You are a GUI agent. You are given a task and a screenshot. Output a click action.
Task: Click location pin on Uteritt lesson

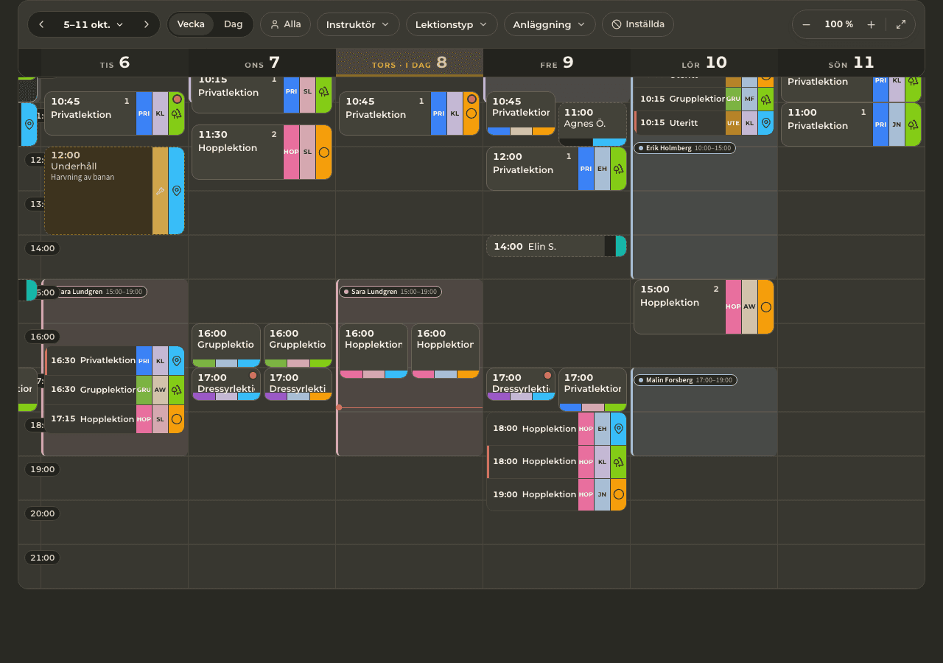[765, 123]
